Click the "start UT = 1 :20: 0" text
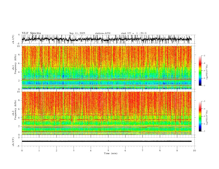 click(134, 33)
